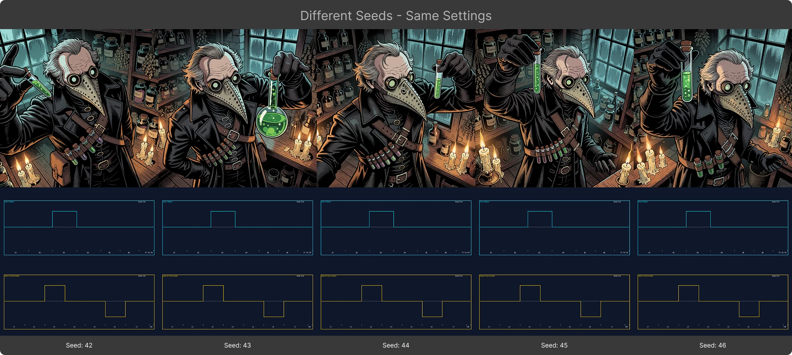Click the 'Seed: 44' caption
The height and width of the screenshot is (355, 792).
click(x=396, y=345)
